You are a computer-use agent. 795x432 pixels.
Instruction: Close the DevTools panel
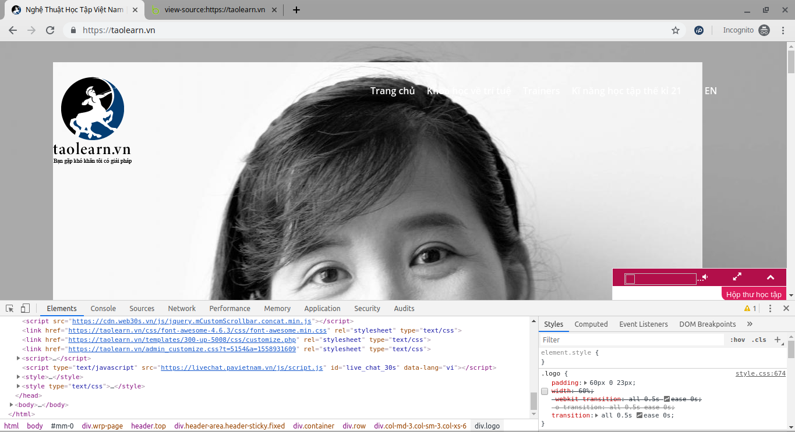[x=786, y=309]
